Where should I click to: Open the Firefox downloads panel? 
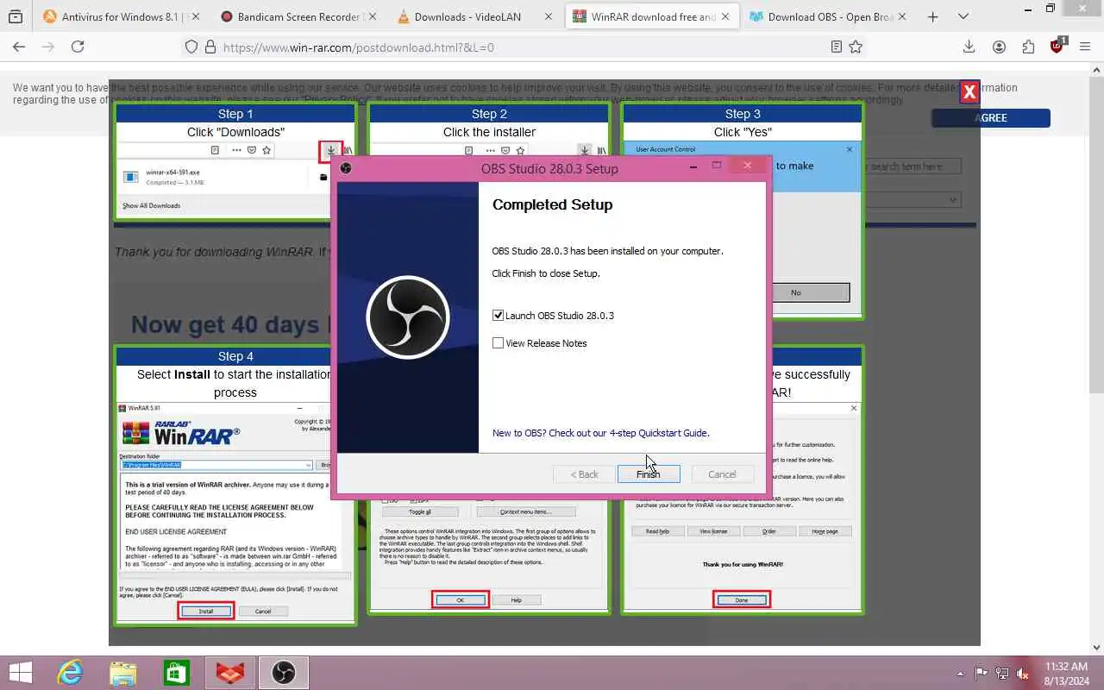click(969, 47)
